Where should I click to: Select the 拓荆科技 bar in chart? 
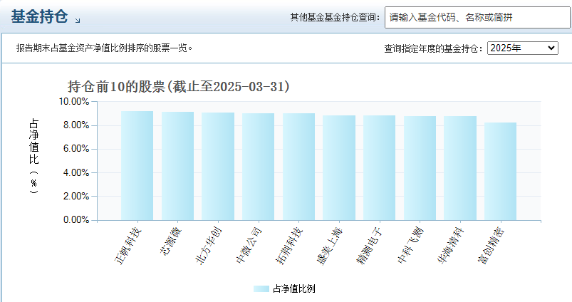298,167
